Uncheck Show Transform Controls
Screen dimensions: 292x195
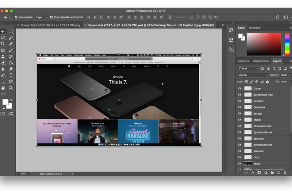click(51, 17)
